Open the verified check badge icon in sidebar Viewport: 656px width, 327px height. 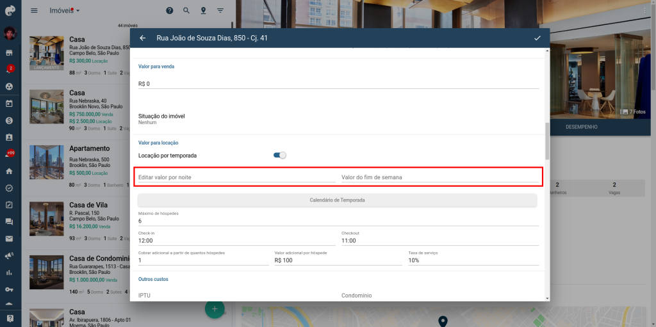9,188
